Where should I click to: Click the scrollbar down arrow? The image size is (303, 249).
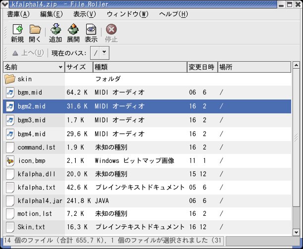pos(296,232)
